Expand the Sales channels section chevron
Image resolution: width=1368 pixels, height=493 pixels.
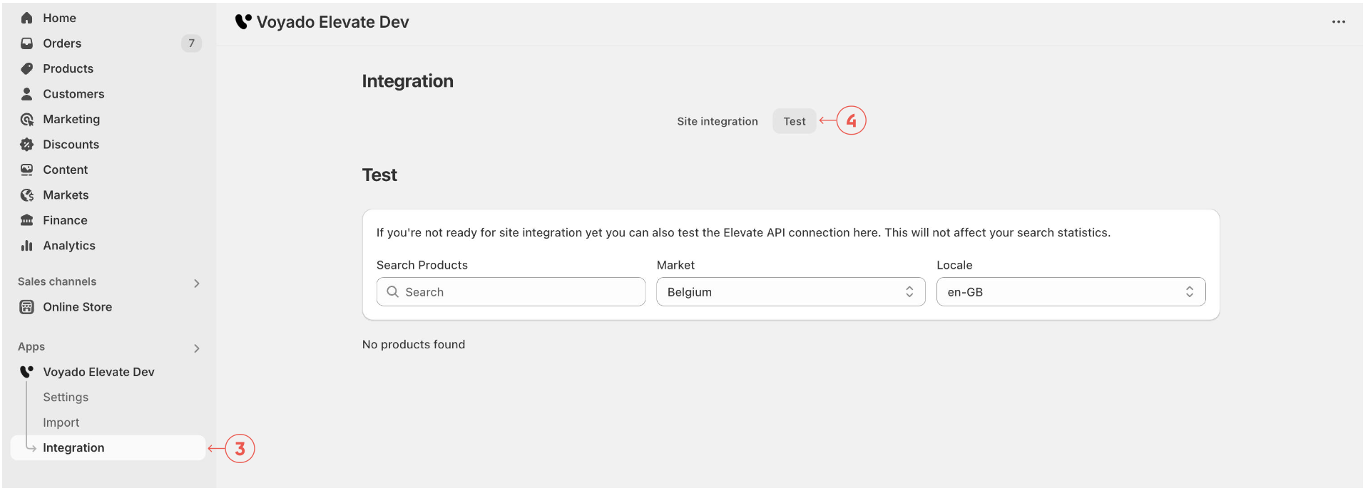pyautogui.click(x=197, y=284)
